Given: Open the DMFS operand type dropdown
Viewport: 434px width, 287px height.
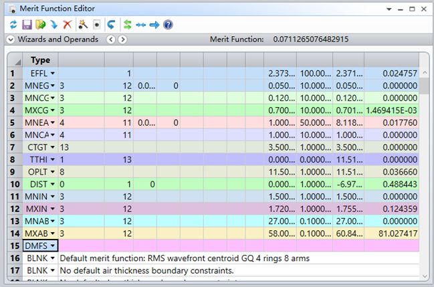Looking at the screenshot, I should 52,246.
